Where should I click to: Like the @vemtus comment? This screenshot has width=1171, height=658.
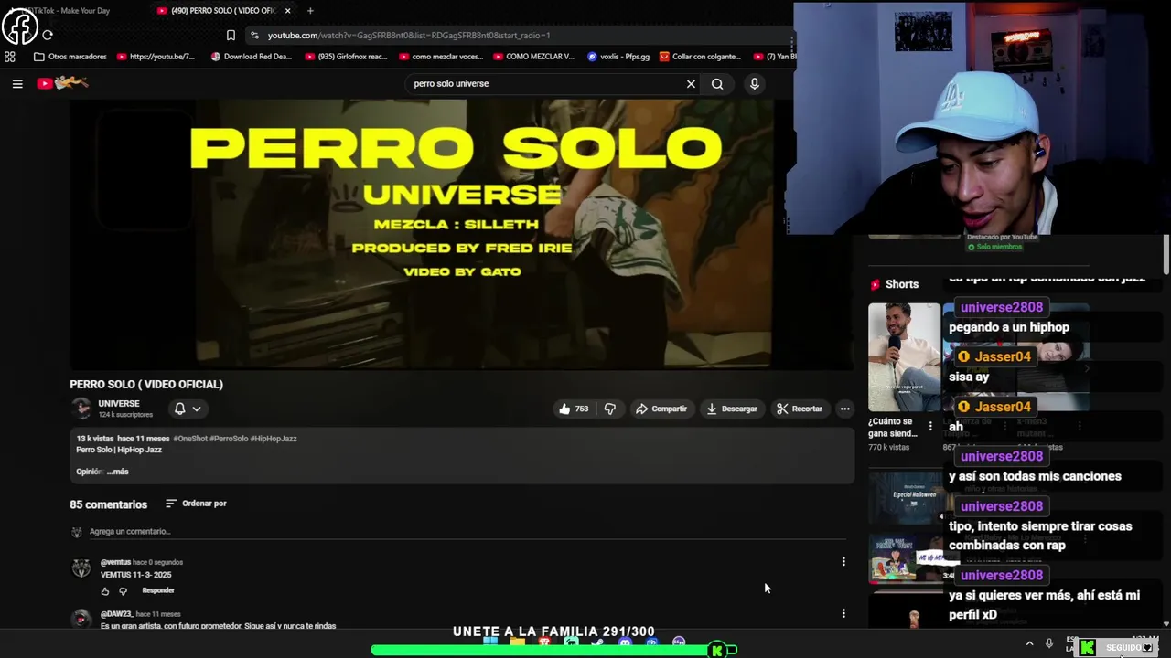(x=104, y=590)
